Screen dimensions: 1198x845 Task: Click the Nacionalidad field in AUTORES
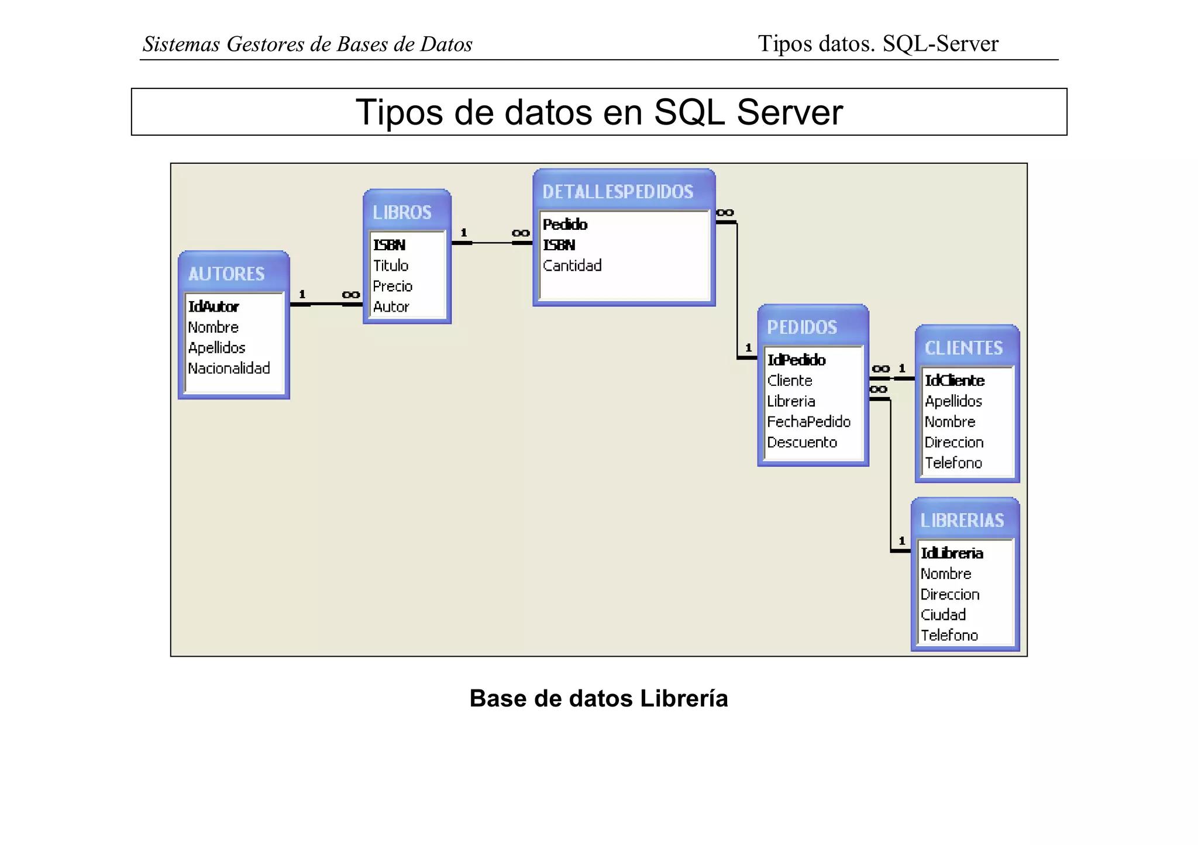229,368
